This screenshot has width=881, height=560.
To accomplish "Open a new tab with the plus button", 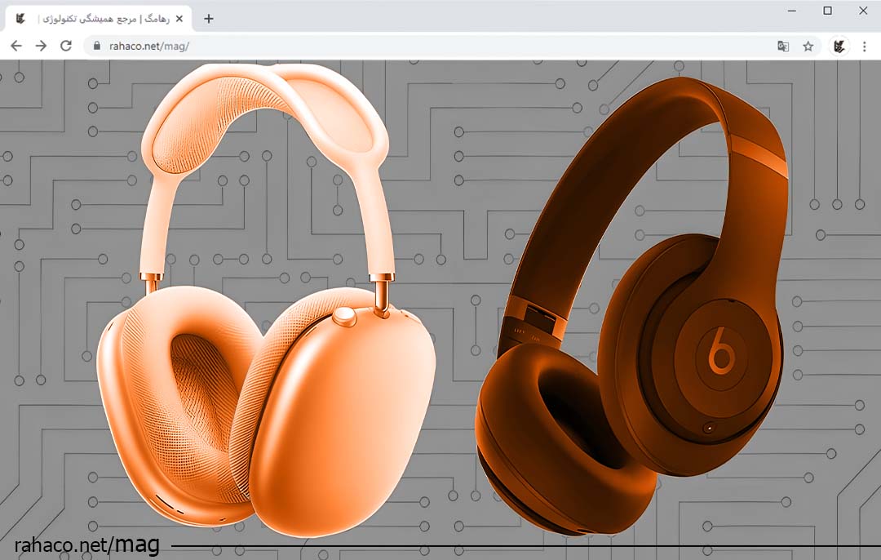I will pyautogui.click(x=209, y=19).
